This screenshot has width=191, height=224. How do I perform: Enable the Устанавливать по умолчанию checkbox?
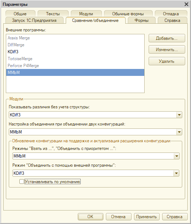[22, 182]
